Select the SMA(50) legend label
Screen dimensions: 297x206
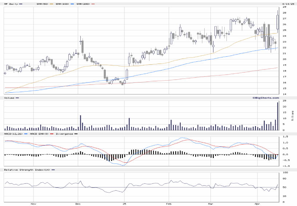point(43,4)
